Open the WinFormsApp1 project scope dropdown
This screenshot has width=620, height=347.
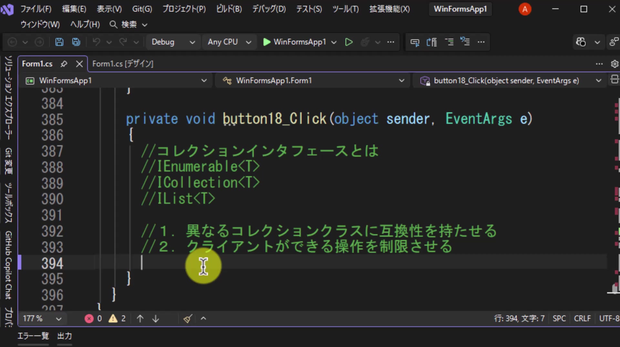[117, 81]
